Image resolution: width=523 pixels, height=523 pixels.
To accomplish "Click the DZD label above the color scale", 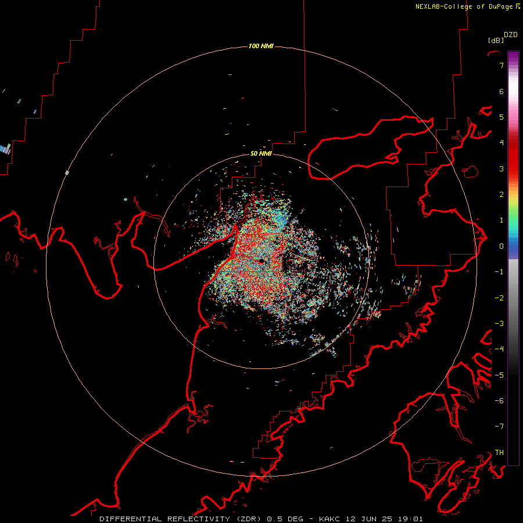I will [510, 35].
